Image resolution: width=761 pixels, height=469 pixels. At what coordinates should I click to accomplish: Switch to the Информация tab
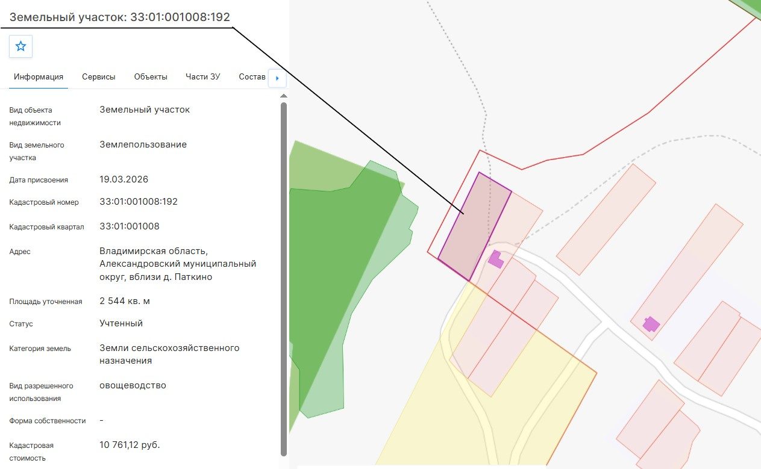(39, 77)
